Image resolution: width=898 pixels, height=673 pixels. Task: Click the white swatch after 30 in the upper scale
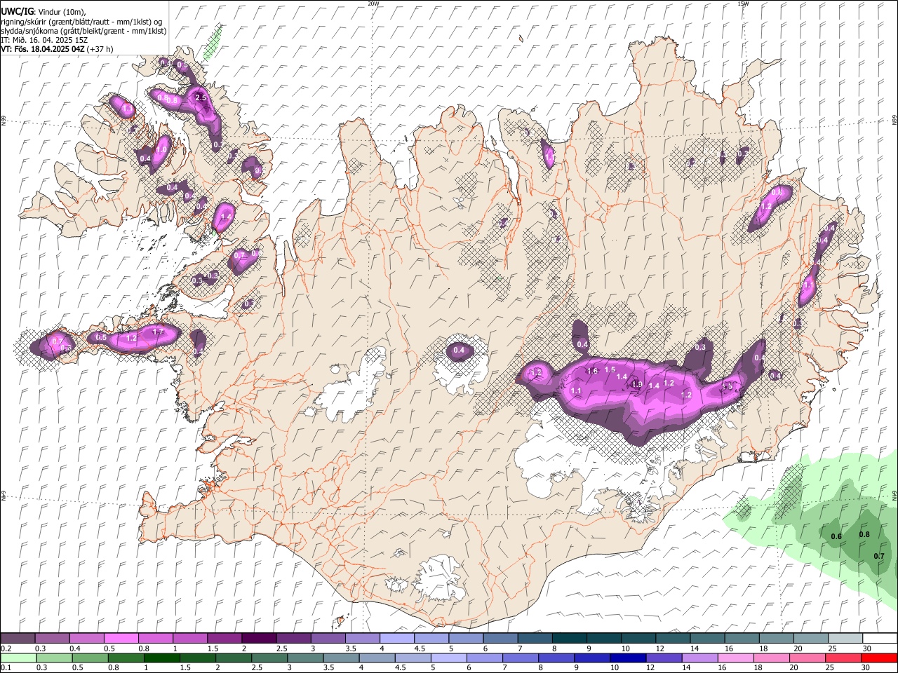(x=878, y=639)
